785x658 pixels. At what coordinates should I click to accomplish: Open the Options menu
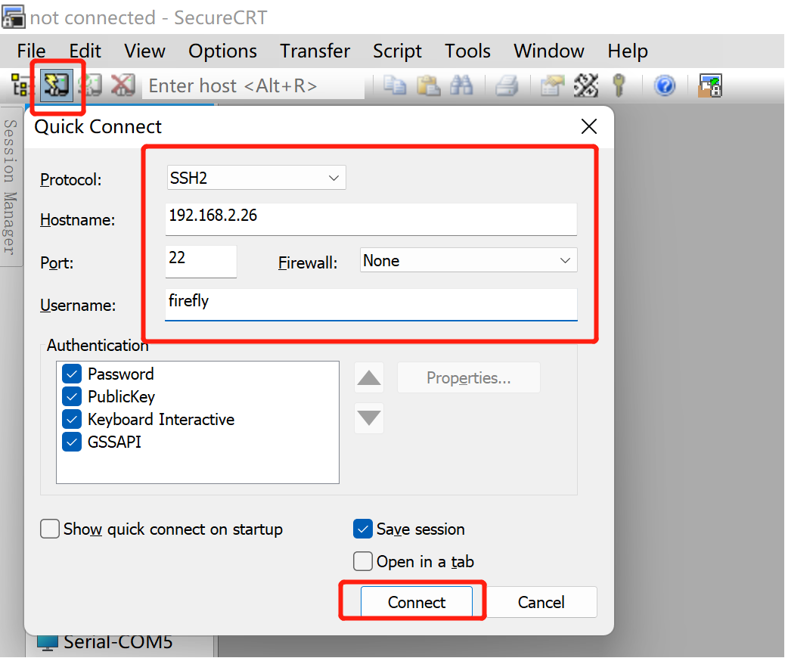coord(223,51)
